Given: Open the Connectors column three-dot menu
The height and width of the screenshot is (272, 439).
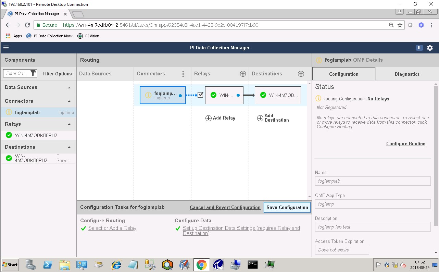Looking at the screenshot, I should [x=183, y=74].
